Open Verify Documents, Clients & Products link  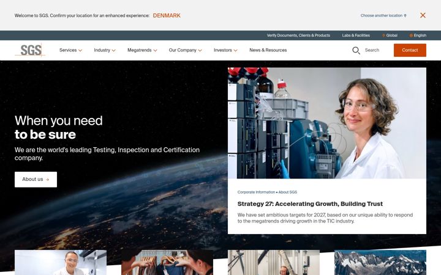[298, 35]
